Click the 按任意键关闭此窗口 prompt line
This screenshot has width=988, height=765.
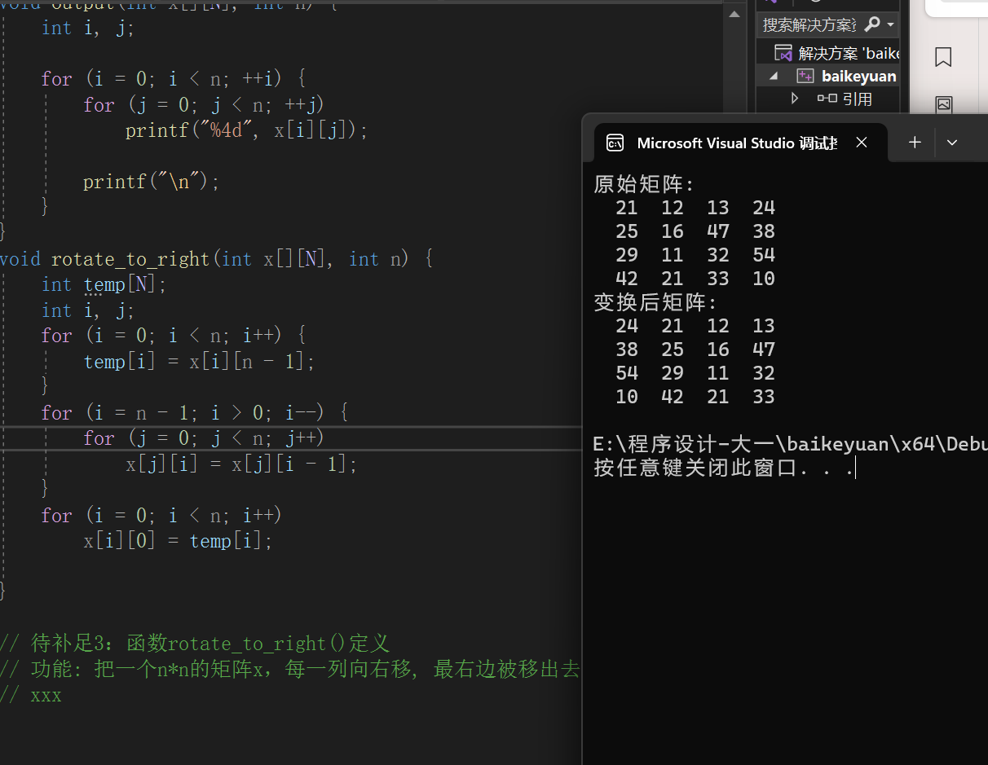click(x=723, y=468)
